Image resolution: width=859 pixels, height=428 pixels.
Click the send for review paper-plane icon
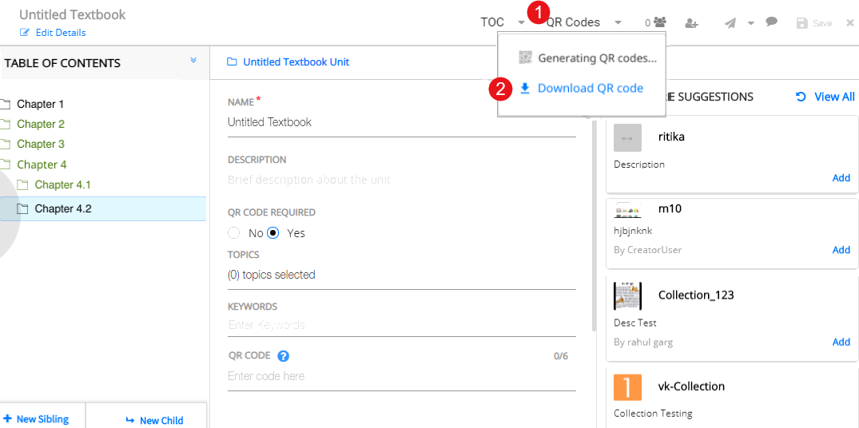pyautogui.click(x=730, y=23)
